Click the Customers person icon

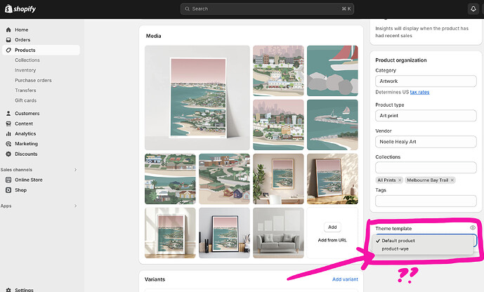[8, 114]
